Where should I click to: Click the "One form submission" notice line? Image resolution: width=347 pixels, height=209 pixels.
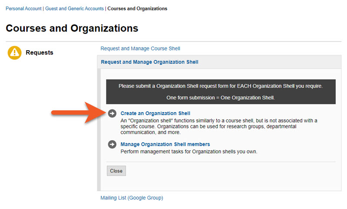pyautogui.click(x=220, y=97)
